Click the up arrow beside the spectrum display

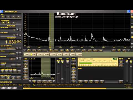point(132,15)
